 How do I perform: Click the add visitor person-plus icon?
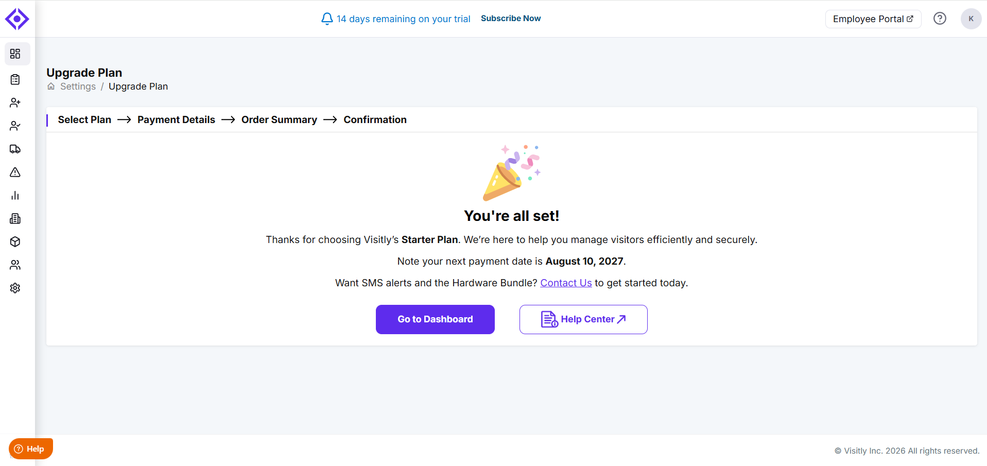15,103
